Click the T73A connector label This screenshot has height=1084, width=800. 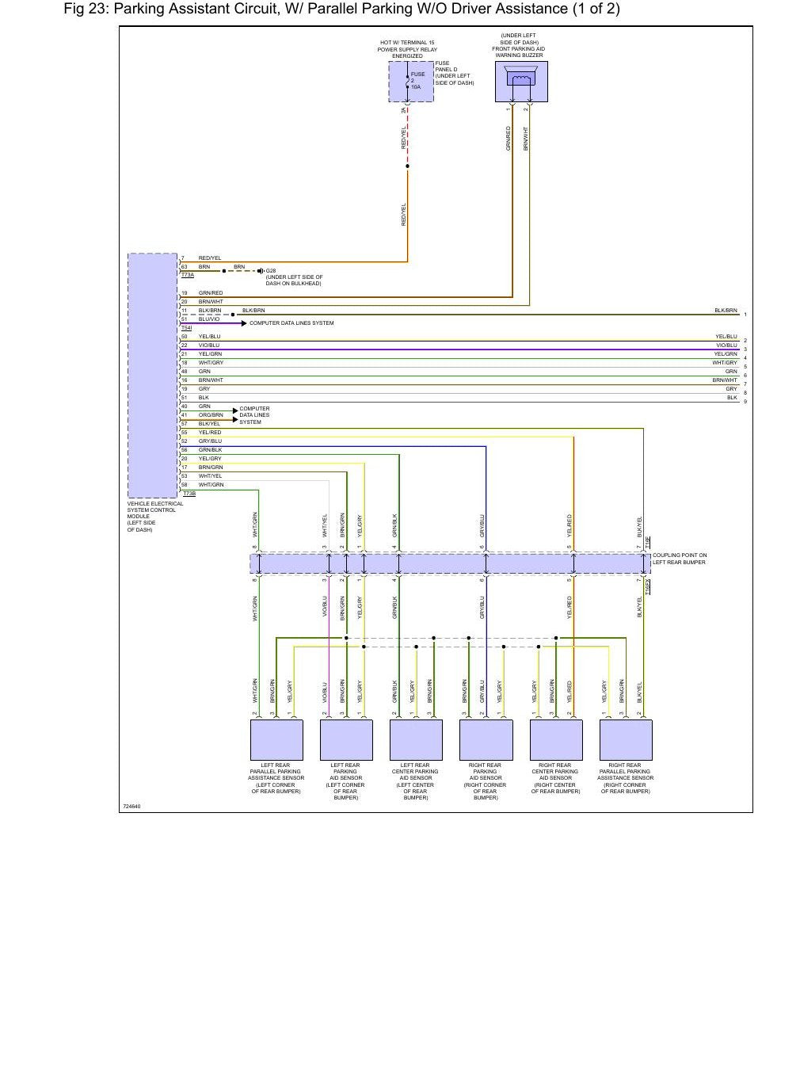188,275
